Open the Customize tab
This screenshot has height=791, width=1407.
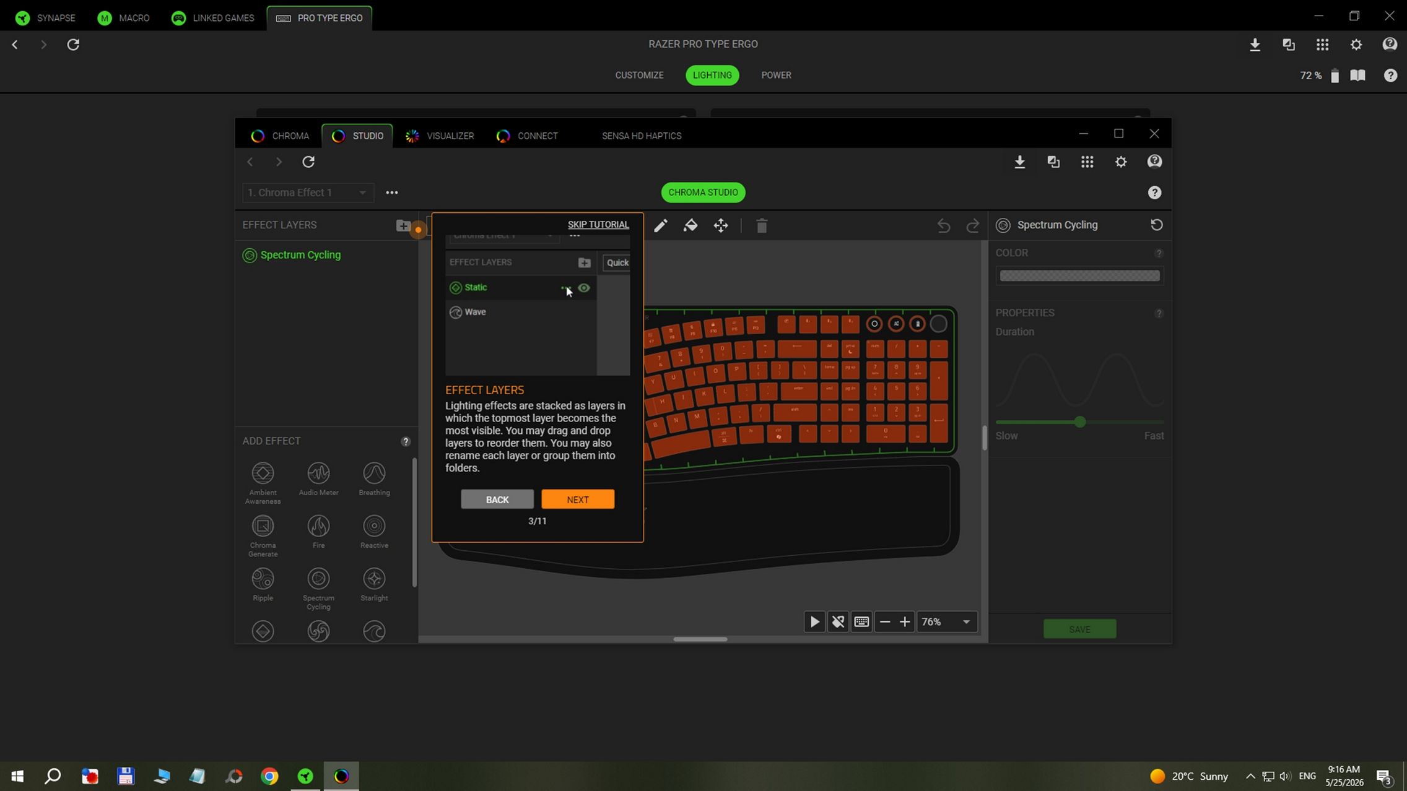tap(639, 76)
